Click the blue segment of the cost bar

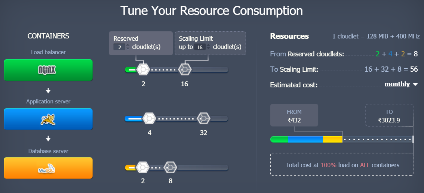(x=305, y=139)
